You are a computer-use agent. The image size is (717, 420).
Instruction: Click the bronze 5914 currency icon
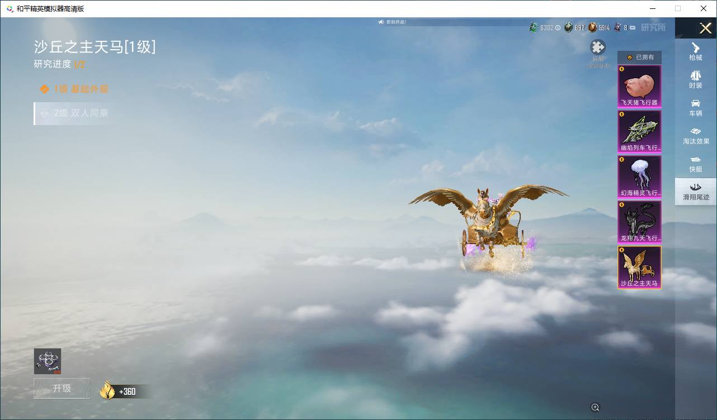tap(592, 27)
